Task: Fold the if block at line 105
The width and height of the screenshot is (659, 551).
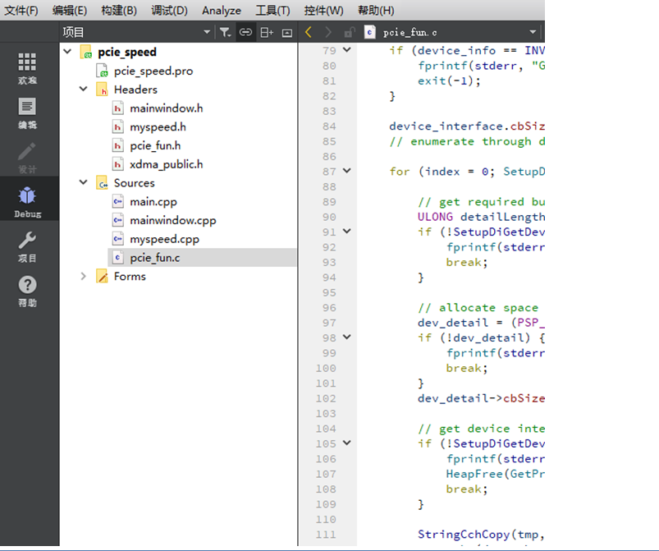Action: click(346, 443)
